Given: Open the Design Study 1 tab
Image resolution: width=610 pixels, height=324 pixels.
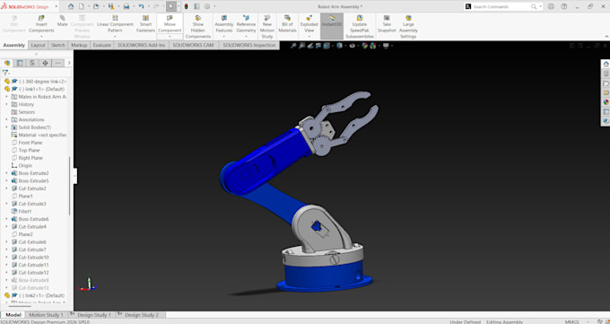Looking at the screenshot, I should 94,315.
